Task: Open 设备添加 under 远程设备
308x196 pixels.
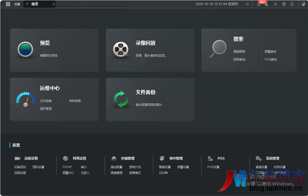Action: (20, 167)
